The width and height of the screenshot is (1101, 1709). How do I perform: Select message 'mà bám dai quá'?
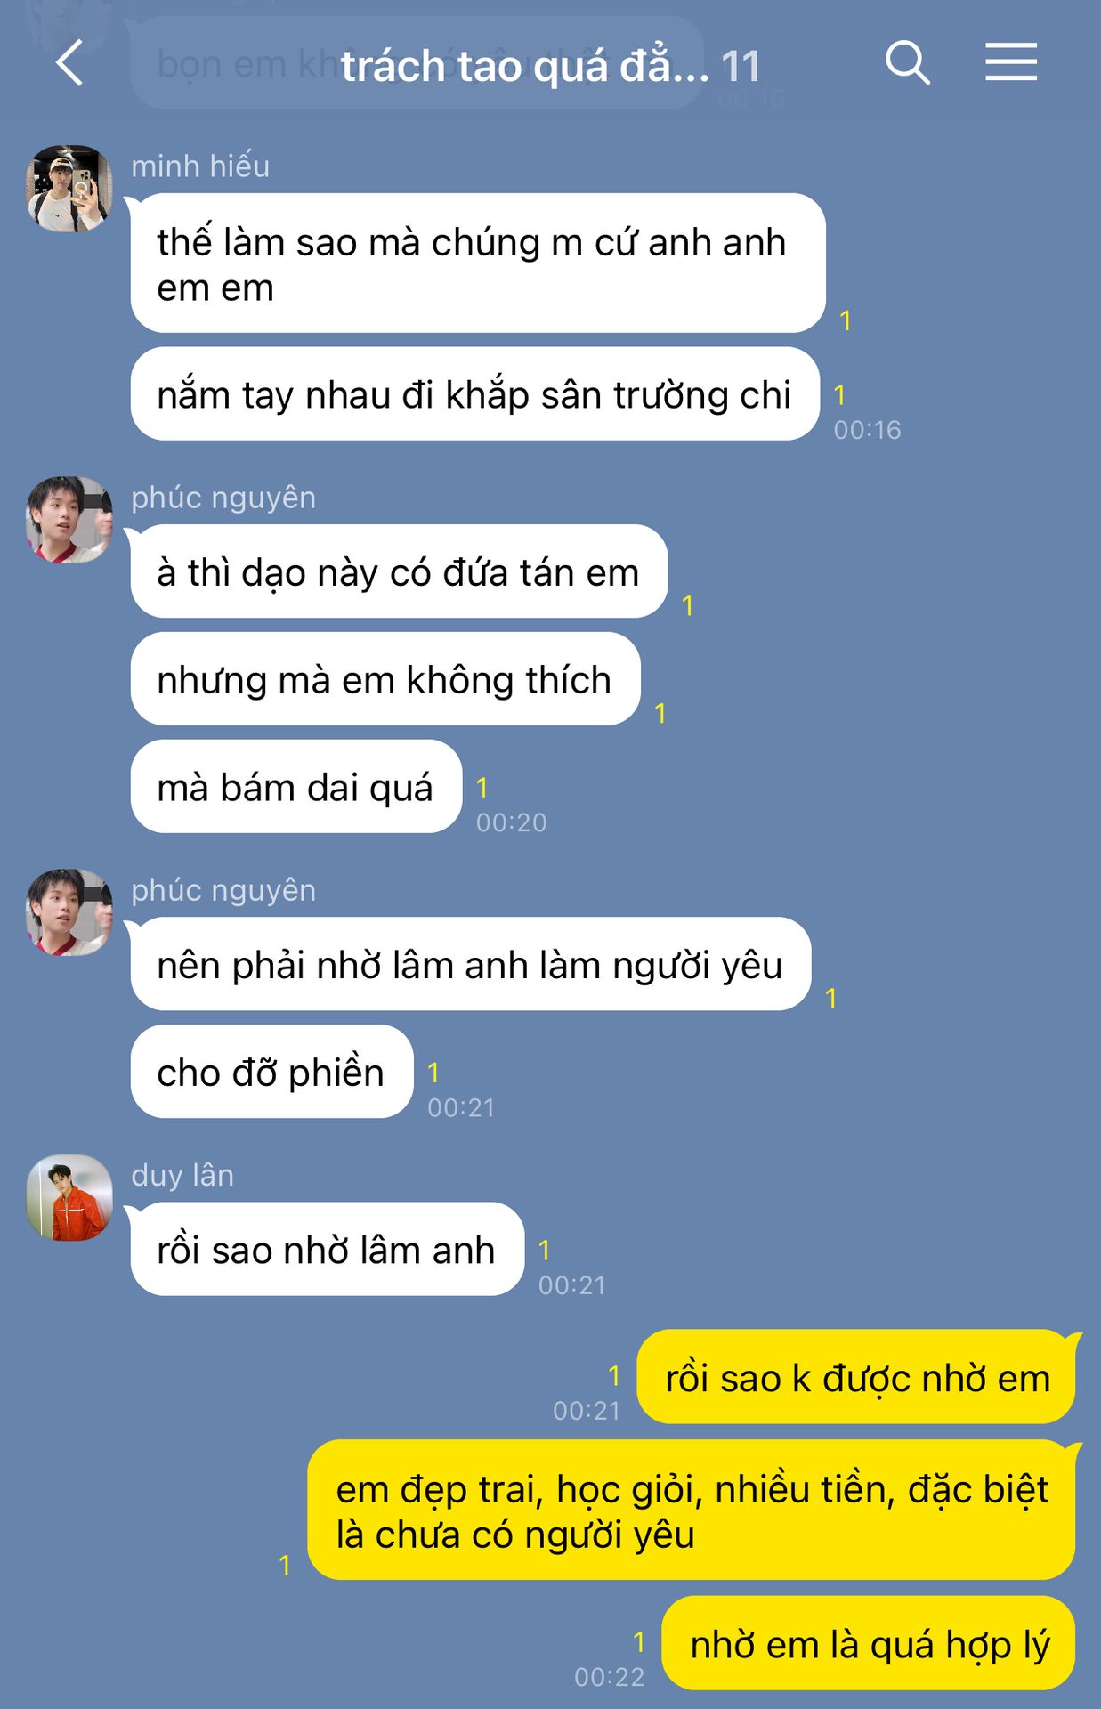tap(295, 787)
